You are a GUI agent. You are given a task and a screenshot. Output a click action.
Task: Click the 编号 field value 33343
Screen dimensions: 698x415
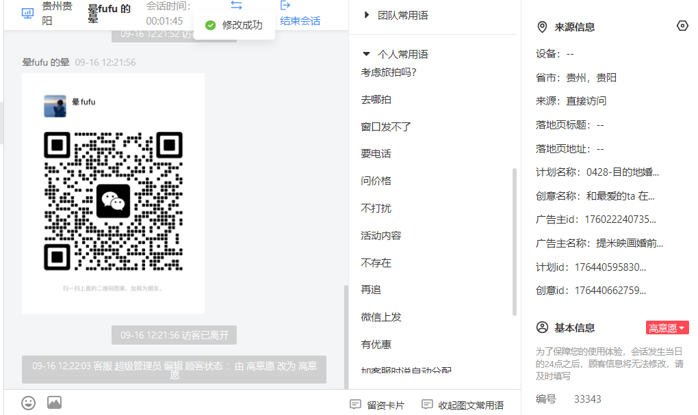(x=587, y=399)
